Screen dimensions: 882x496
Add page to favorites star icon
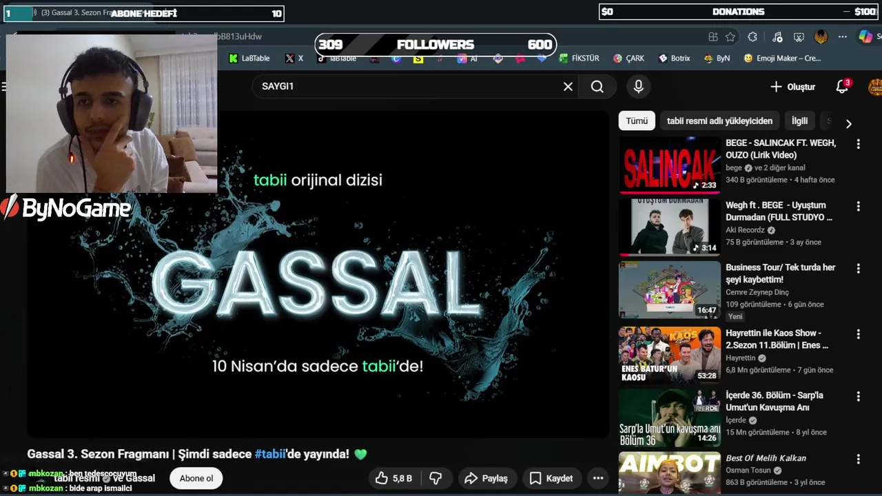coord(730,37)
